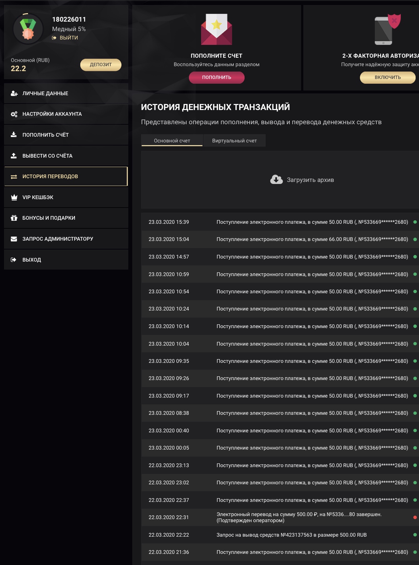Click the balance value 22.2
419x565 pixels.
pos(18,69)
